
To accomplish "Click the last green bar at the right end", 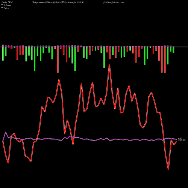I will 173,50.
